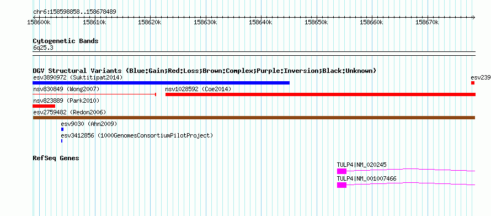Click the 6q25.3 band bar

254,54
